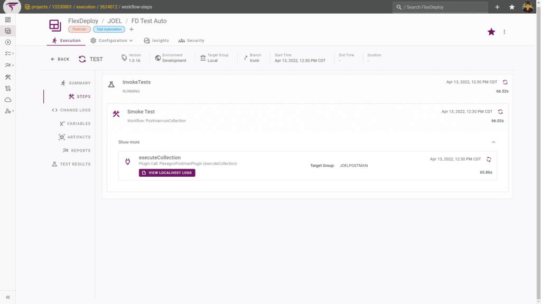541x304 pixels.
Task: Select the Postman tag
Action: click(x=79, y=30)
